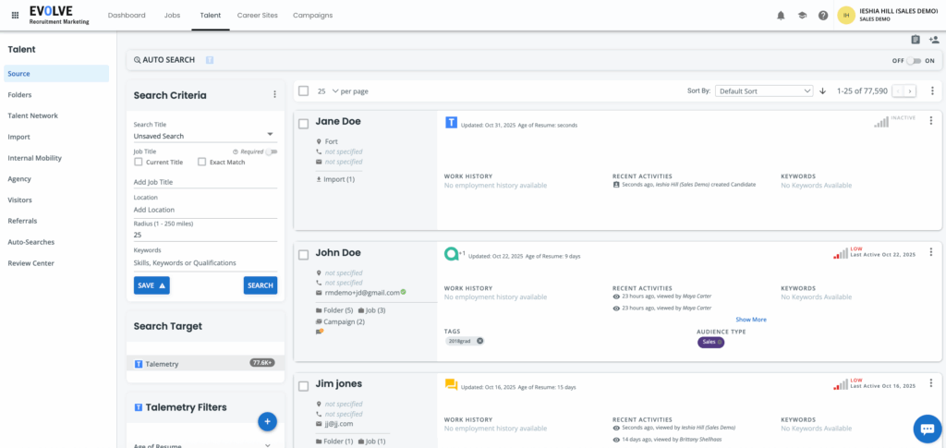
Task: Check the Current Title checkbox
Action: pos(139,162)
